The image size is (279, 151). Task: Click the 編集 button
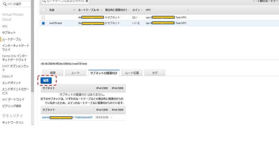click(46, 80)
